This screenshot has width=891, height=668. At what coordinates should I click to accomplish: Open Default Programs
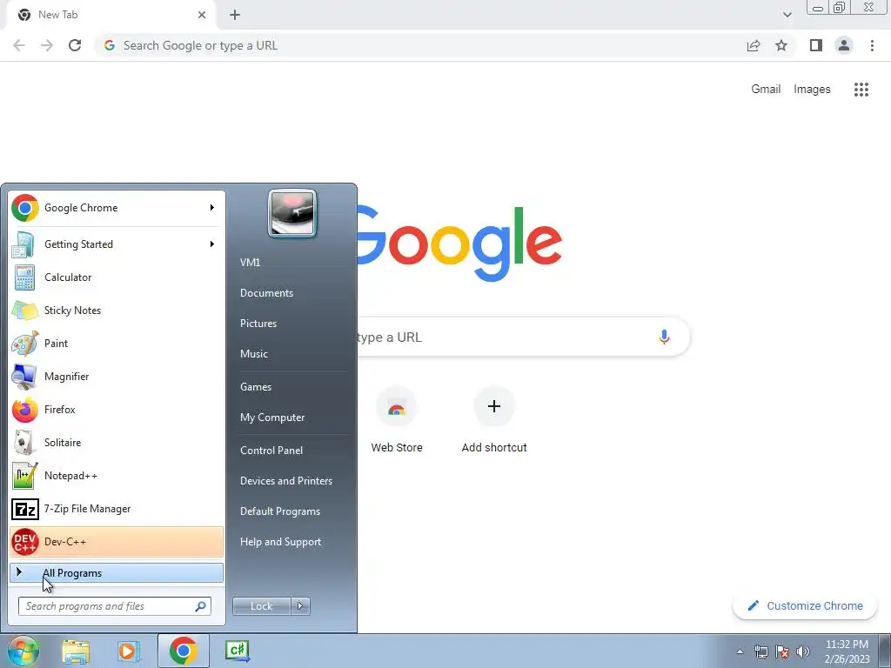click(280, 511)
